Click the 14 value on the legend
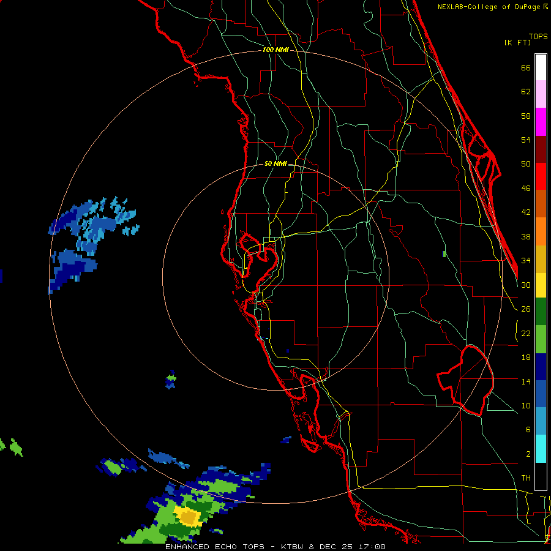This screenshot has height=551, width=551. click(526, 381)
